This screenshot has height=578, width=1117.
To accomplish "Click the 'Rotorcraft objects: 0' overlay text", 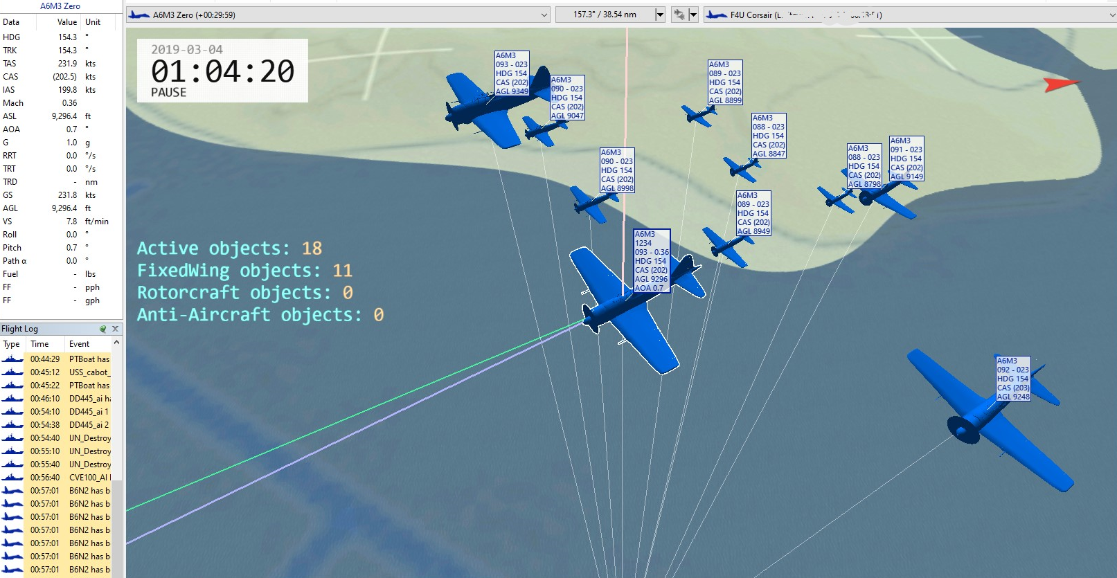I will point(245,293).
